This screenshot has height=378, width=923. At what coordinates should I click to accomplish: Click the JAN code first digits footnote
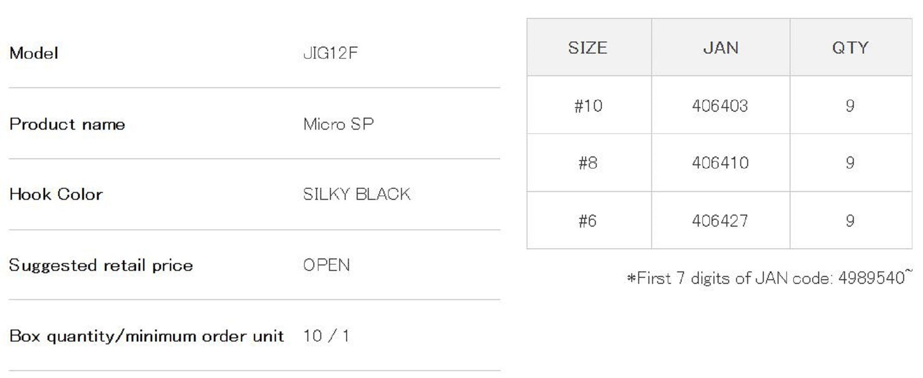point(768,278)
